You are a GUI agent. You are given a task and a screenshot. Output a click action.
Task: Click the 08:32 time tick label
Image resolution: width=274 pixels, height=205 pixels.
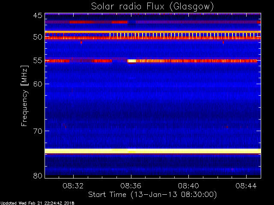[73, 186]
